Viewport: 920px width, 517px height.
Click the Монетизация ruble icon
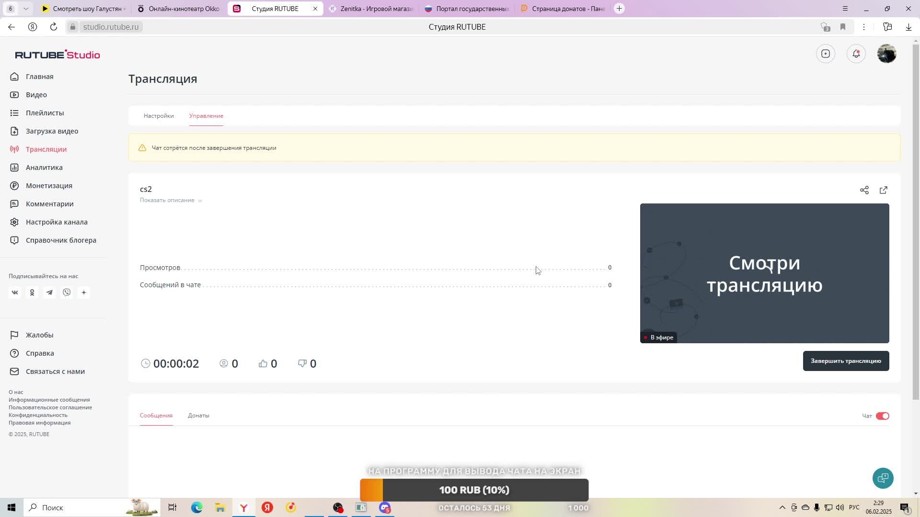(14, 186)
